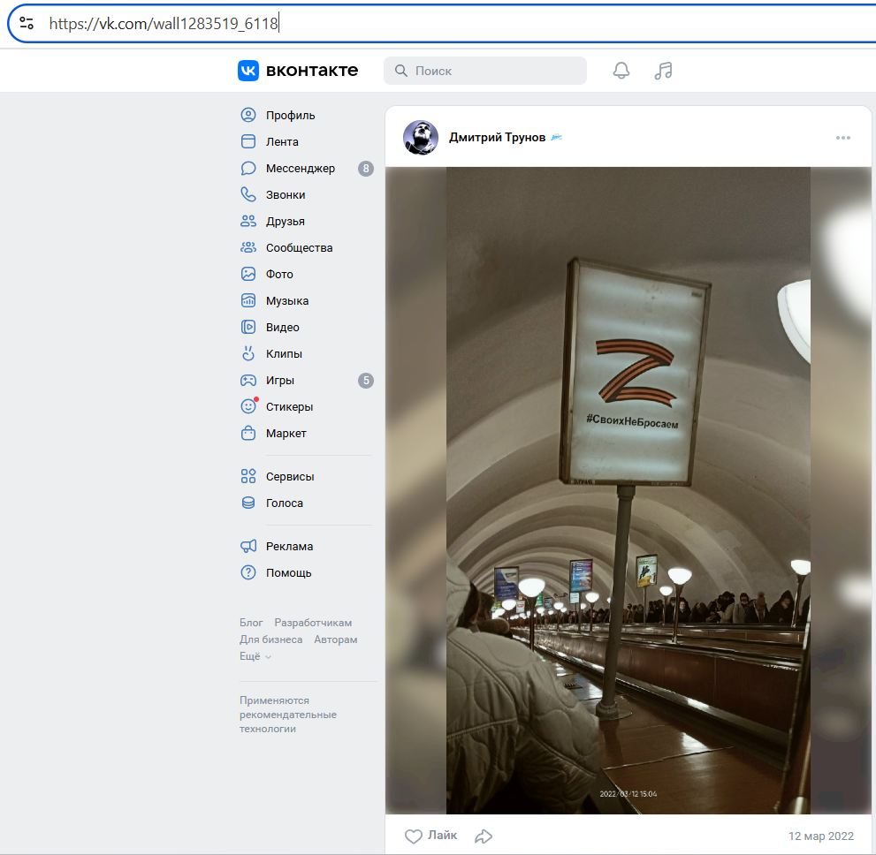The height and width of the screenshot is (855, 876).
Task: Click the share arrow icon under post
Action: pyautogui.click(x=484, y=836)
